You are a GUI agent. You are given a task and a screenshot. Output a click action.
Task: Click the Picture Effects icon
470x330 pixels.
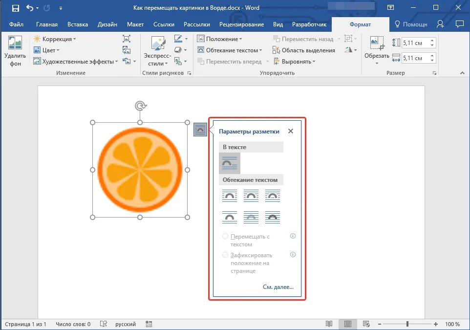pos(178,50)
